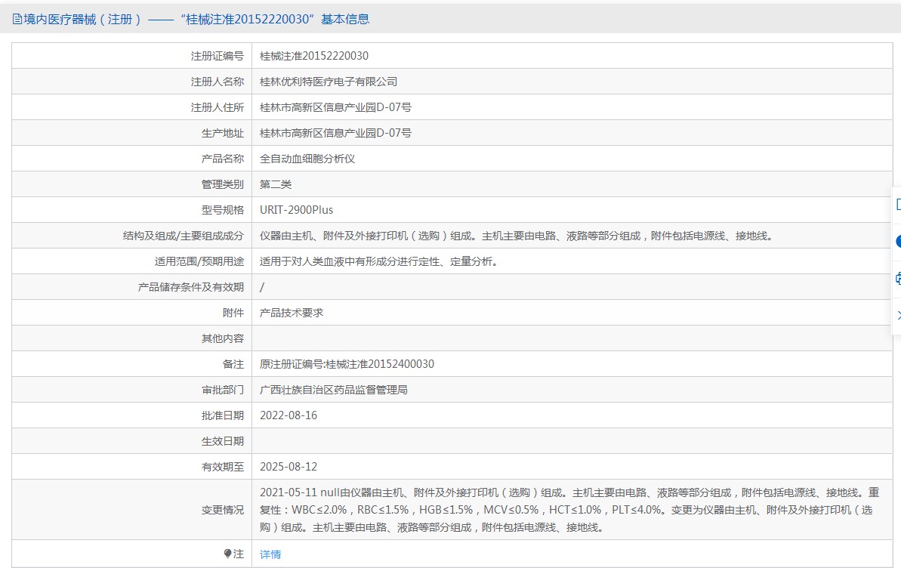901x568 pixels.
Task: Click the structure description starting 仪器由主机、附件及外接打印机
Action: point(518,236)
